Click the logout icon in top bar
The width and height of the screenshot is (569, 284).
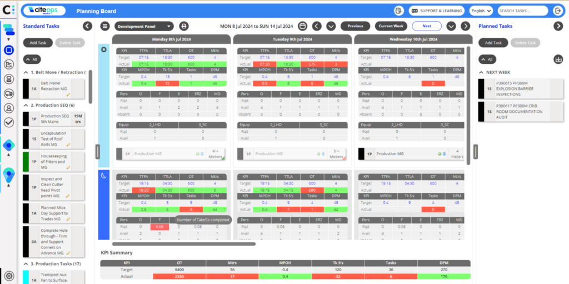click(558, 11)
